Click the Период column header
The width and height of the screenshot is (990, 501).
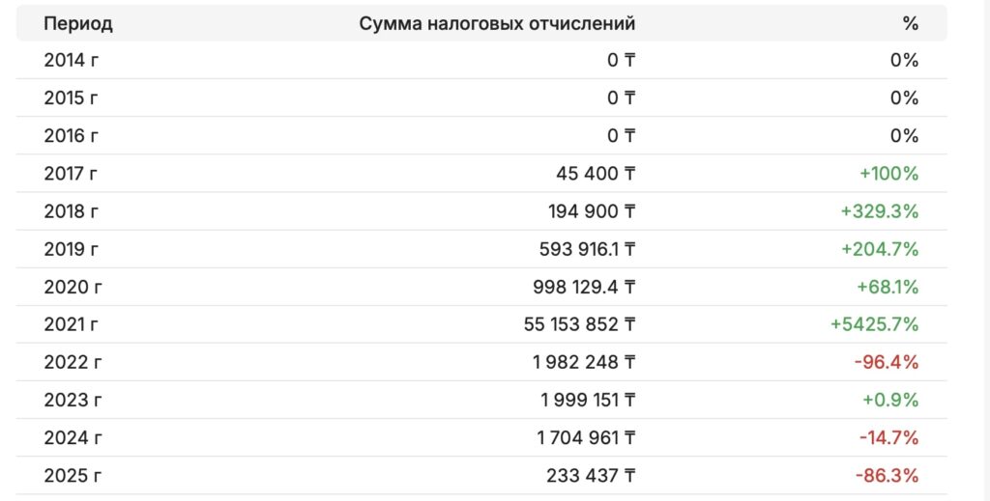[x=78, y=24]
